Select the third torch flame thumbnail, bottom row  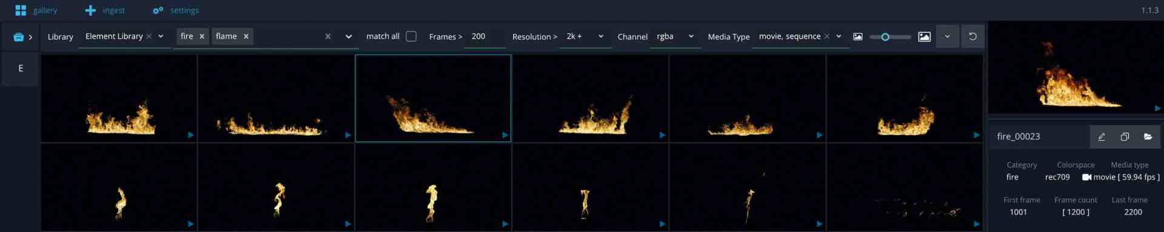pos(433,187)
